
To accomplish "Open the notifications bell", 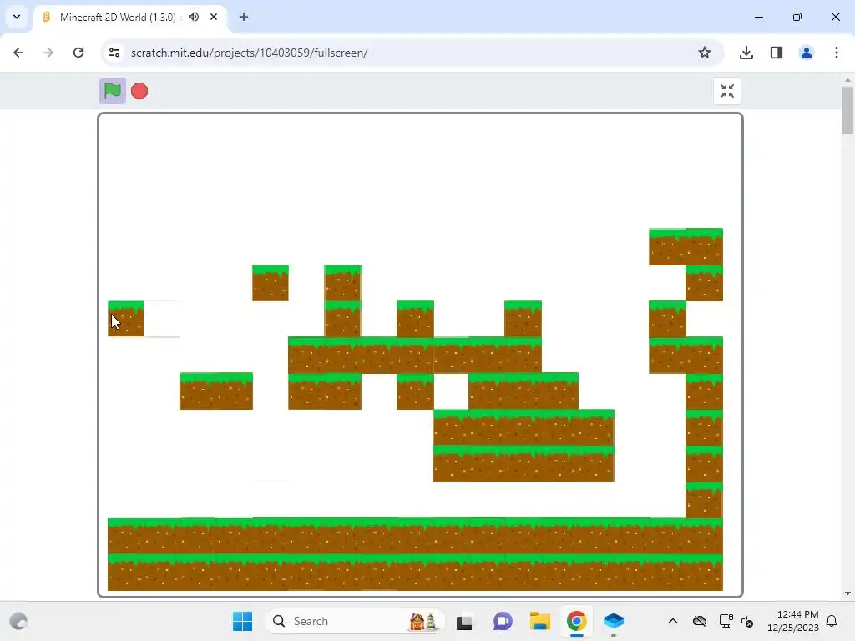I will pyautogui.click(x=832, y=621).
